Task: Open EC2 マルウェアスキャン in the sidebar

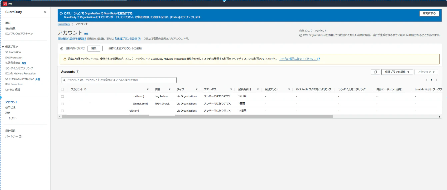Action: click(19, 34)
